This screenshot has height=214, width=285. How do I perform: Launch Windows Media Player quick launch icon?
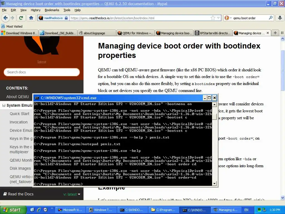45,210
